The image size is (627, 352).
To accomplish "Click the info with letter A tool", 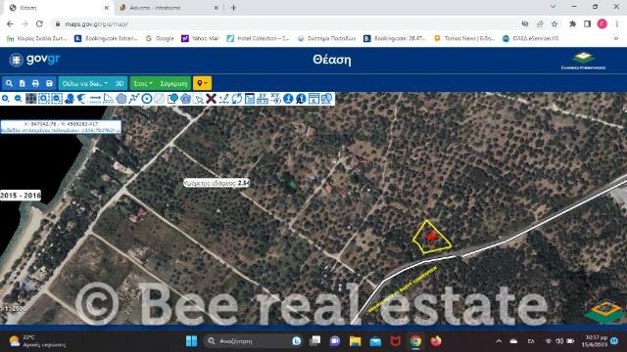I will click(301, 99).
